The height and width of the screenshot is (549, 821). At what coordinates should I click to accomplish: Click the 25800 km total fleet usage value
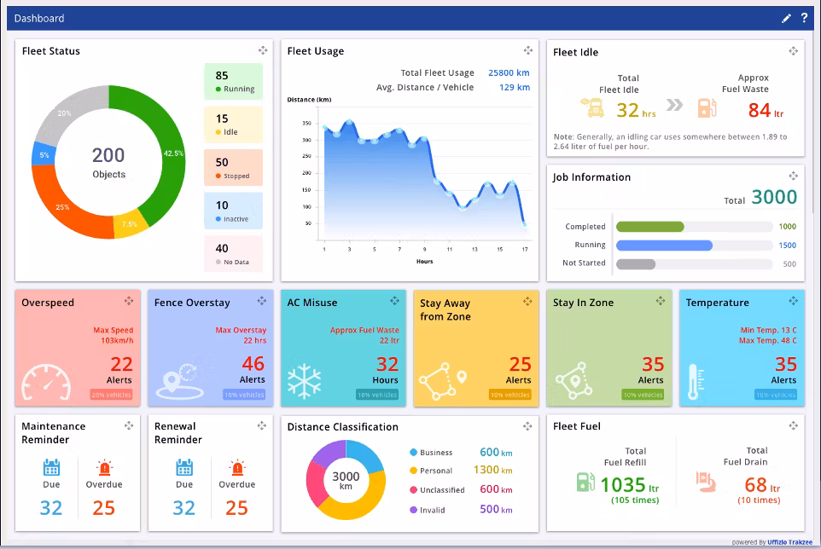tap(509, 73)
